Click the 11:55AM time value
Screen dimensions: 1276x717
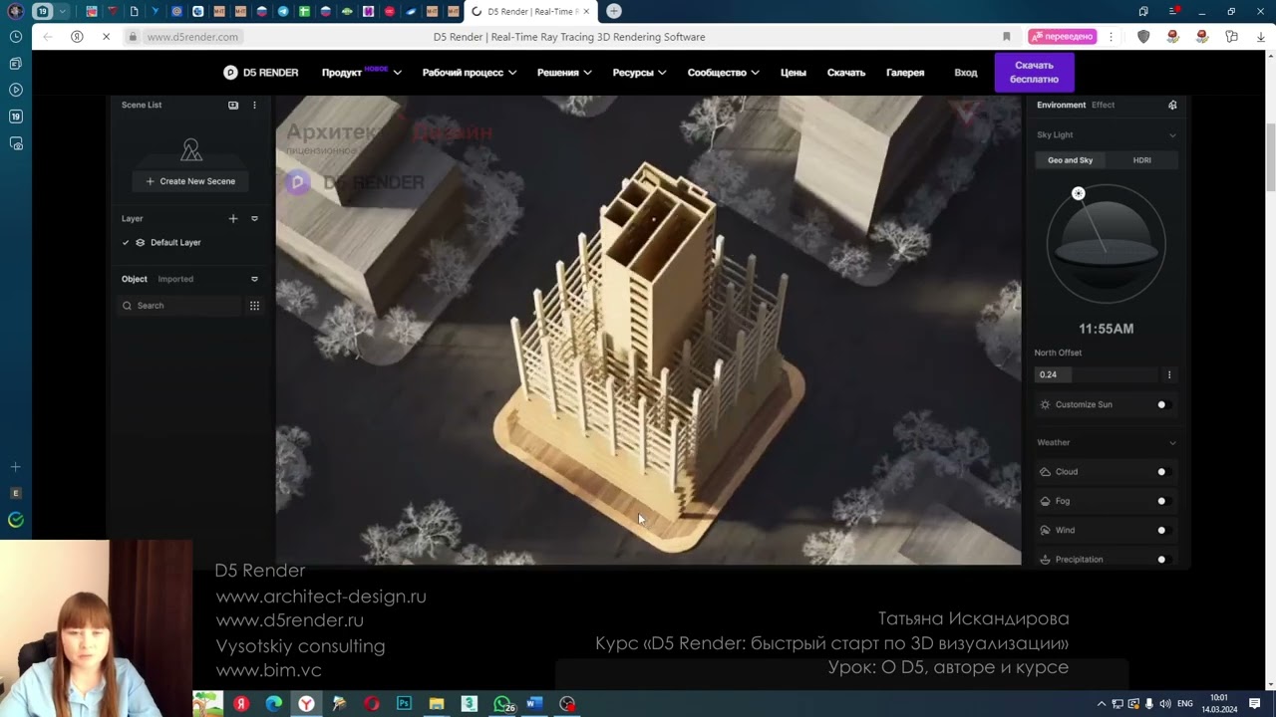[1106, 329]
